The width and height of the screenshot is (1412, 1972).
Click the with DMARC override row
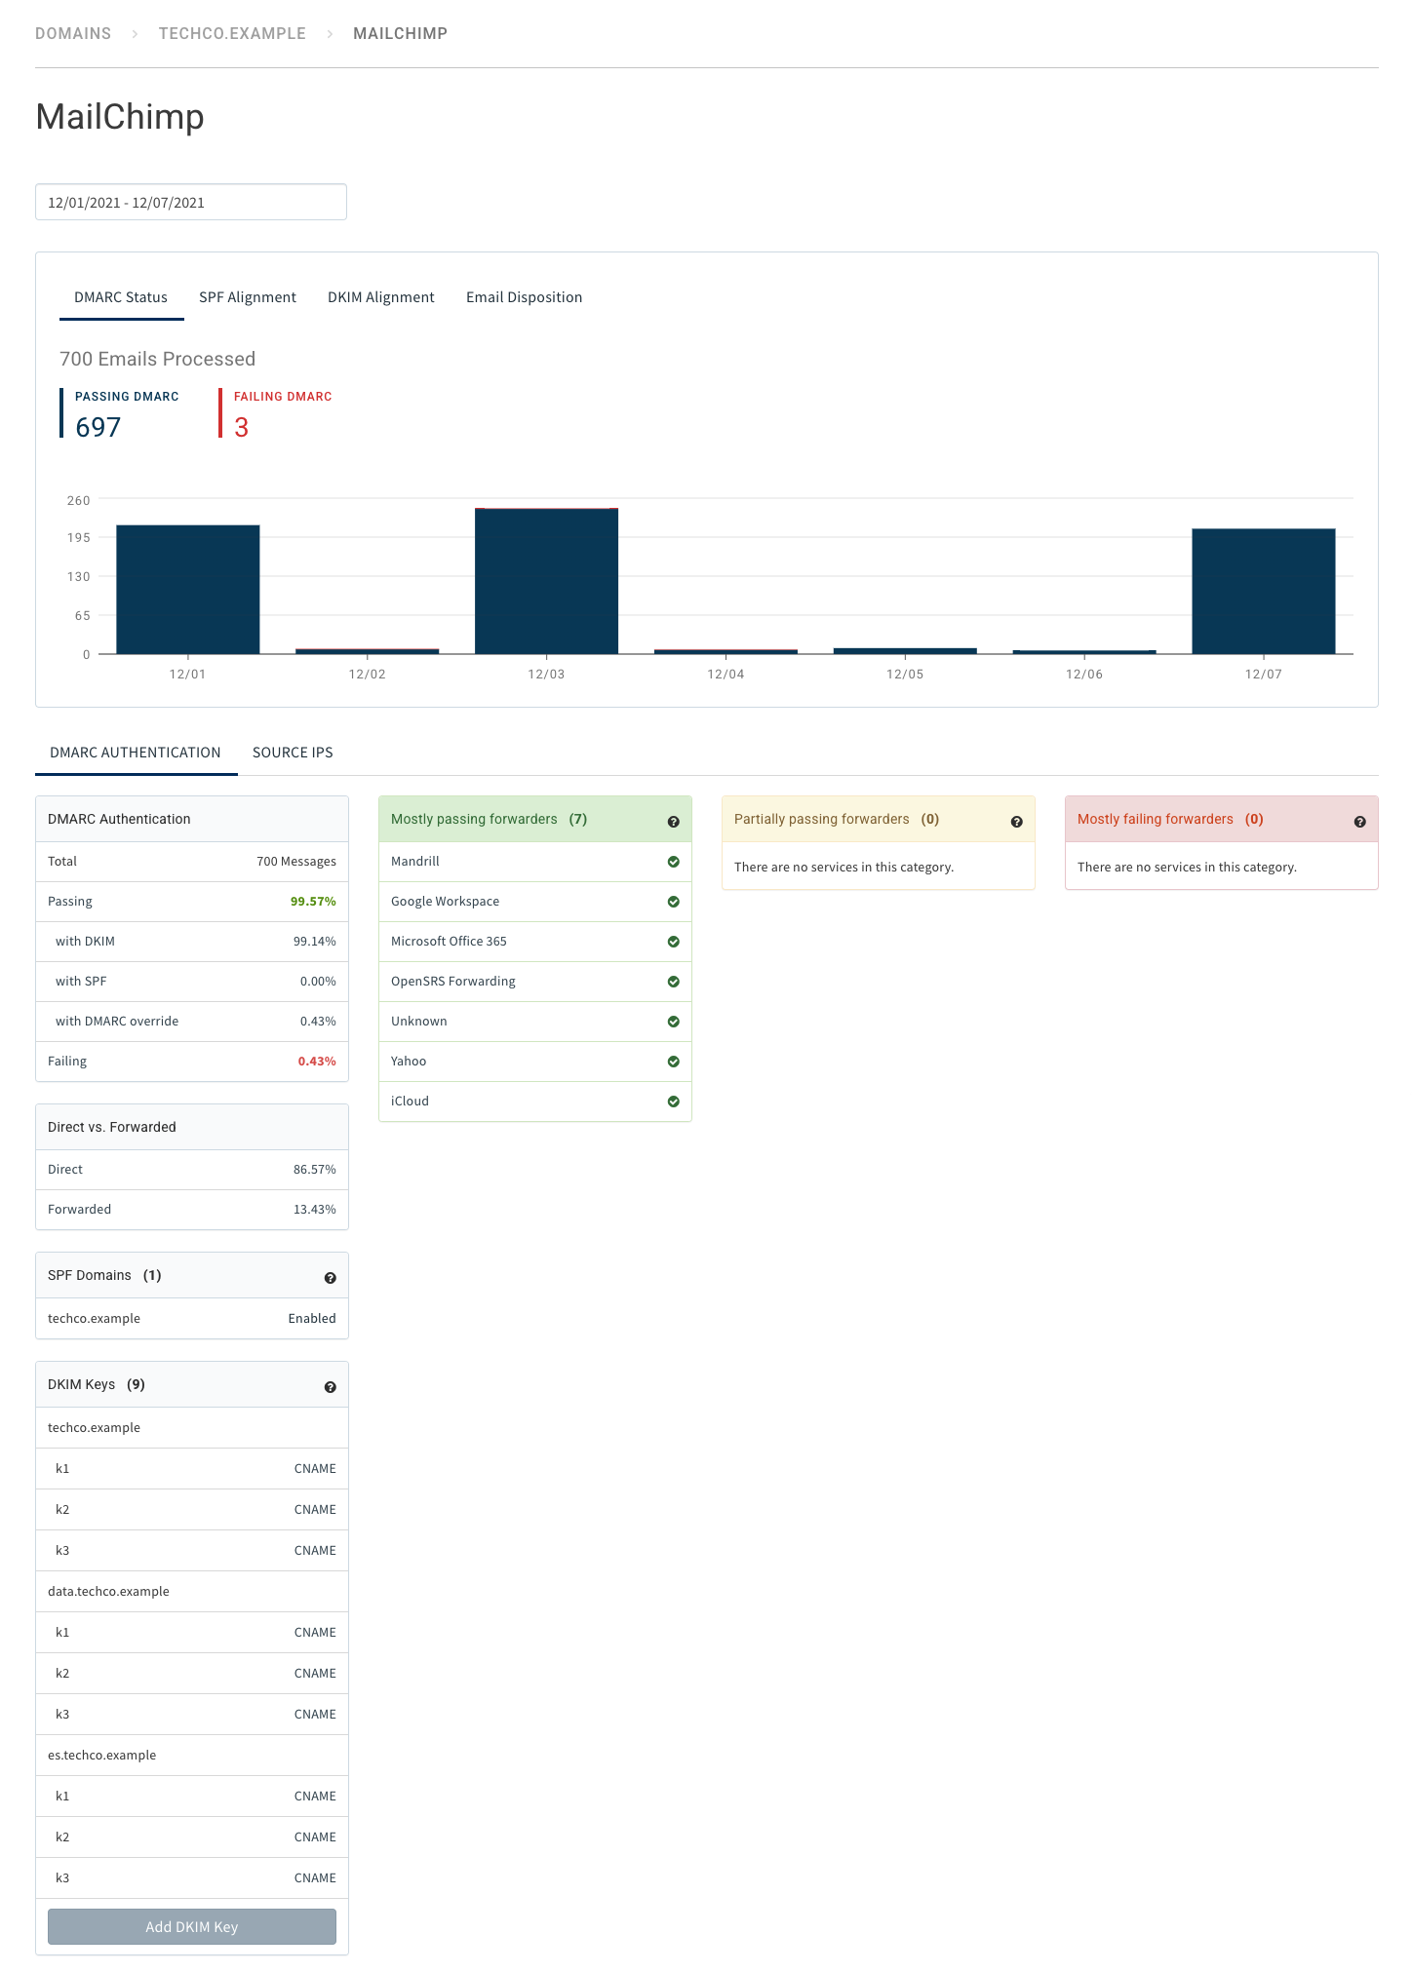point(192,1022)
